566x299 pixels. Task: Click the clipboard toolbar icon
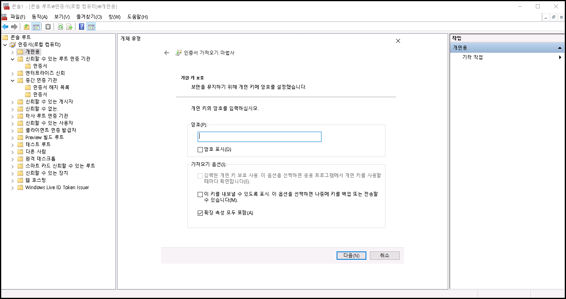tap(48, 27)
